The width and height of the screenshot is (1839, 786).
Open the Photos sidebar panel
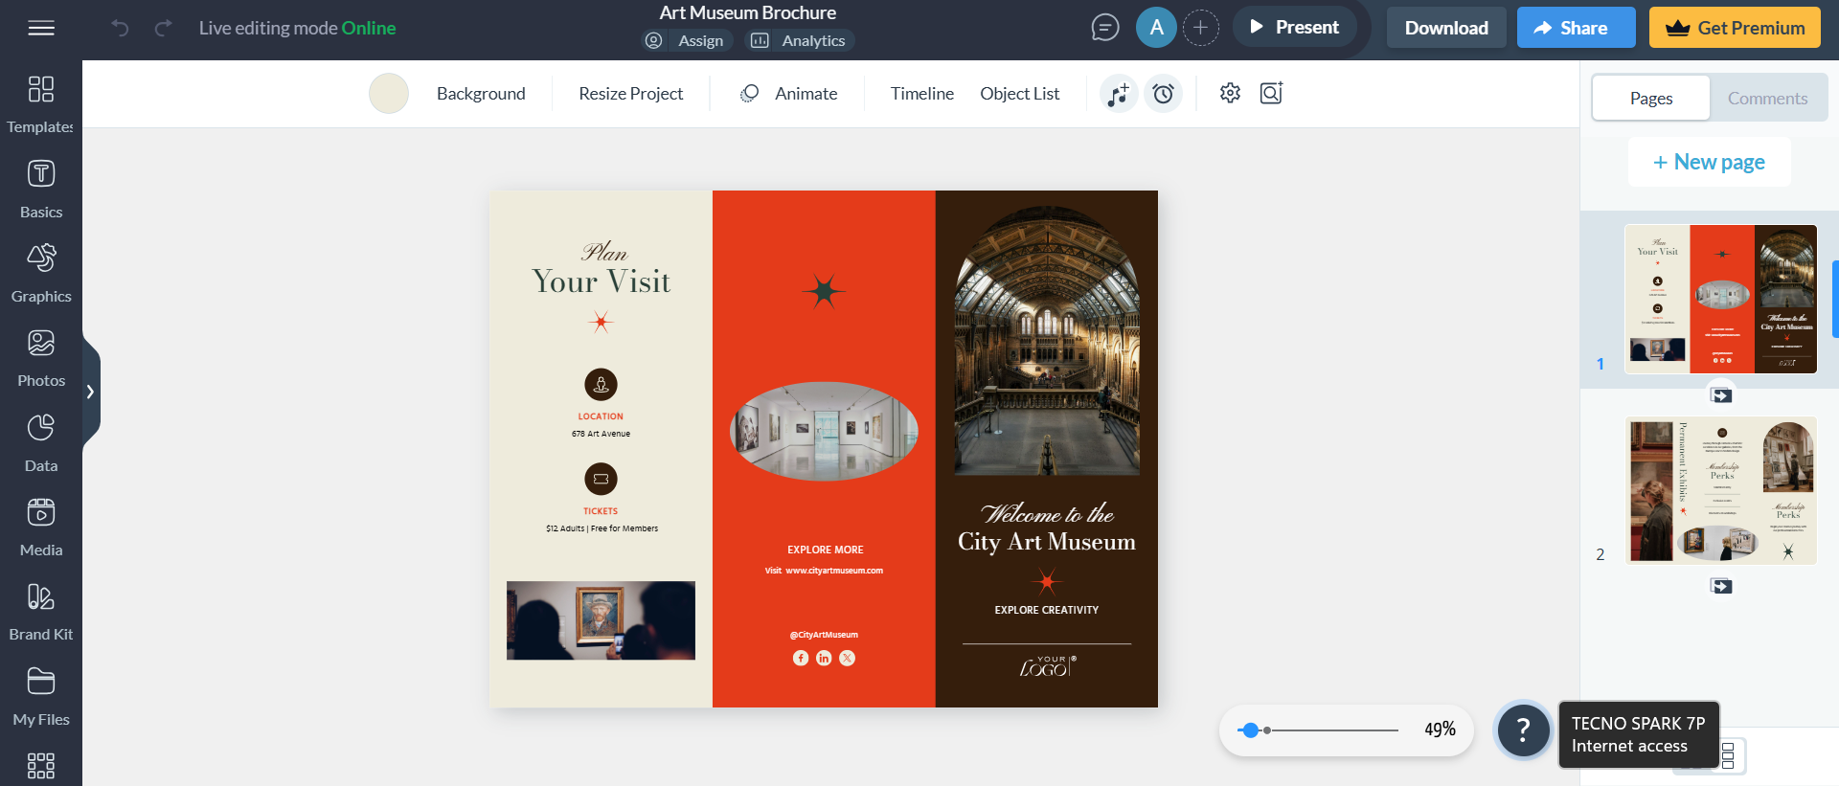[x=41, y=358]
